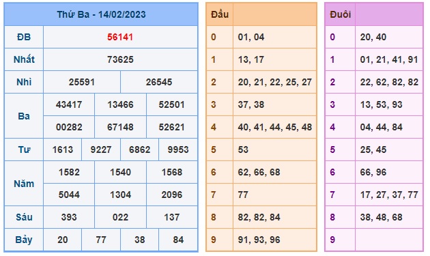Click the Đuôi column header
The width and height of the screenshot is (430, 256).
(340, 14)
